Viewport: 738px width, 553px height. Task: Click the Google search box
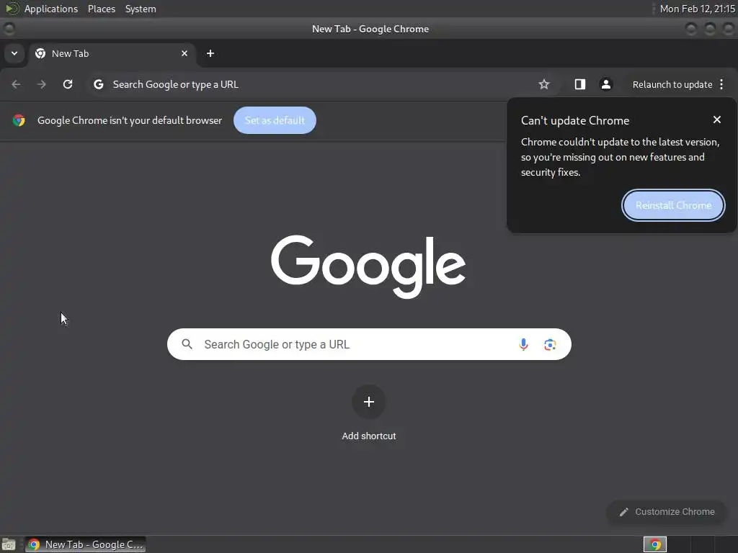(x=369, y=344)
